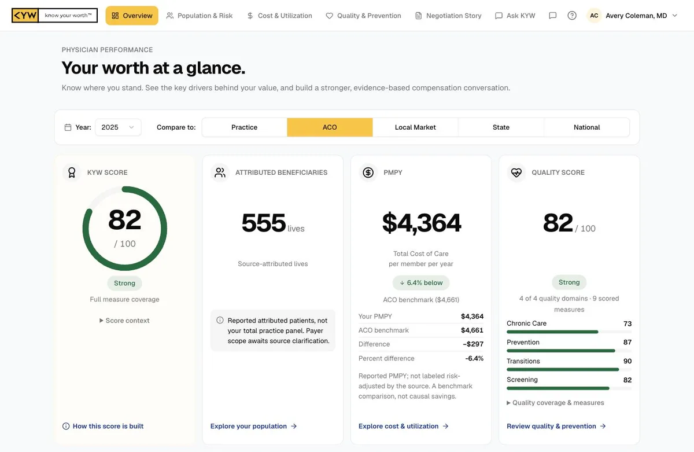Viewport: 694px width, 452px height.
Task: Open the chat bubble icon in header
Action: tap(552, 16)
